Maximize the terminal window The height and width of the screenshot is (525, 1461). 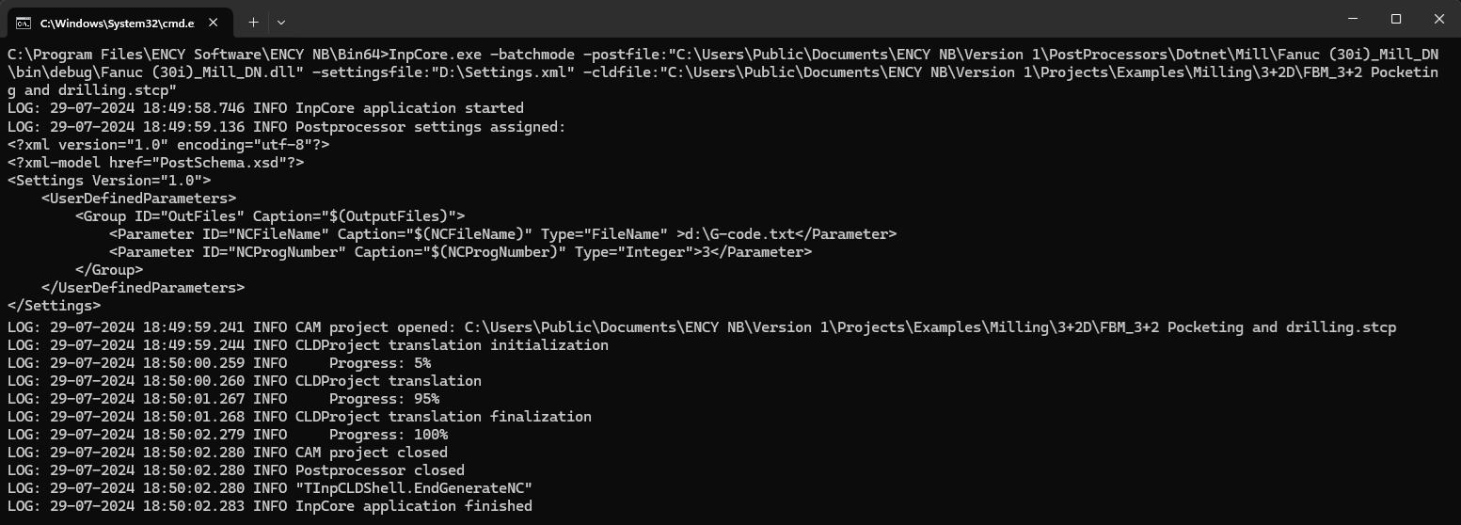point(1396,19)
